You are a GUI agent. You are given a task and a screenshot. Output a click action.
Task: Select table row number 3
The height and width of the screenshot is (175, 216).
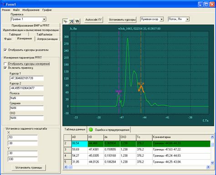pos(67,150)
